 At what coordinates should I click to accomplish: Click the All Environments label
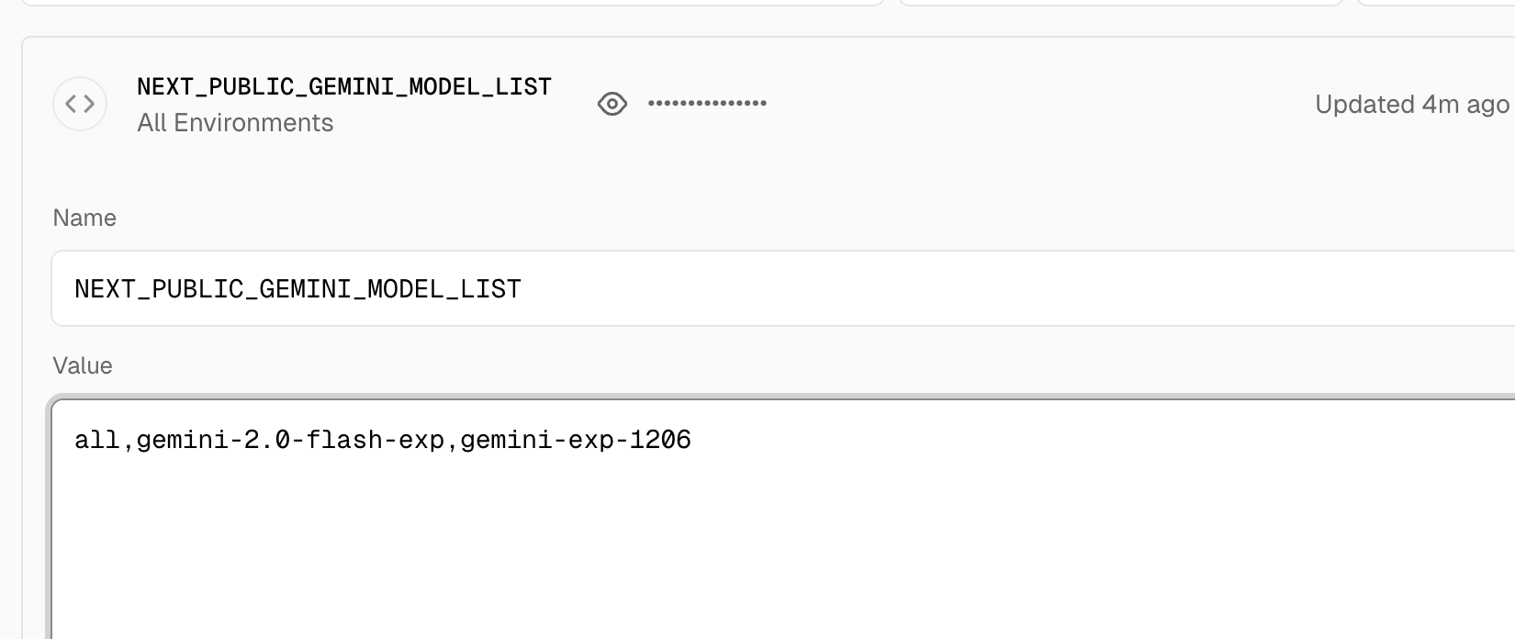(235, 123)
